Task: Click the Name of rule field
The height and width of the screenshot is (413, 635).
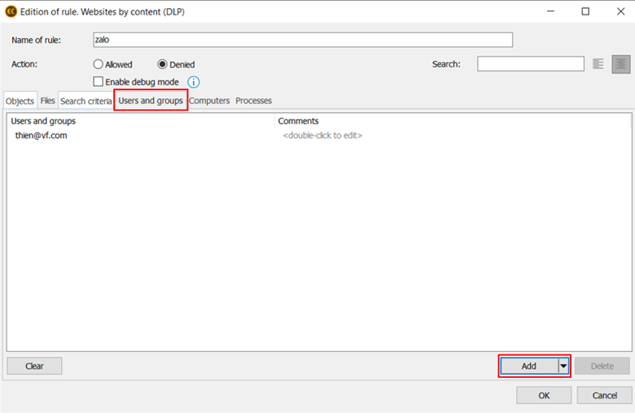Action: click(303, 40)
